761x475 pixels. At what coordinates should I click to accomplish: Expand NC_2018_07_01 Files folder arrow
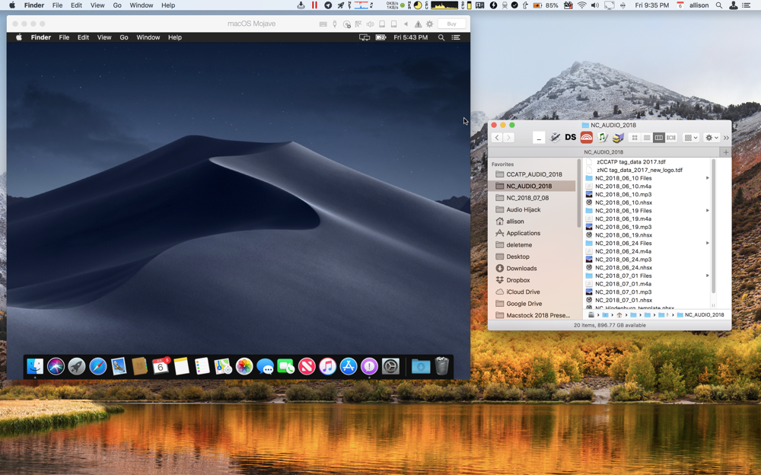708,276
